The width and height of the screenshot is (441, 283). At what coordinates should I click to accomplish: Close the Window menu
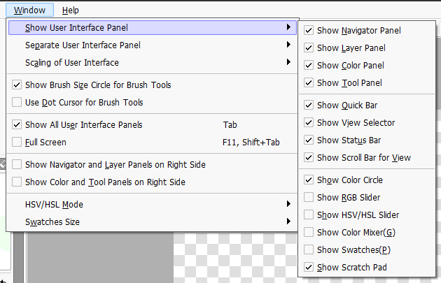(x=29, y=10)
